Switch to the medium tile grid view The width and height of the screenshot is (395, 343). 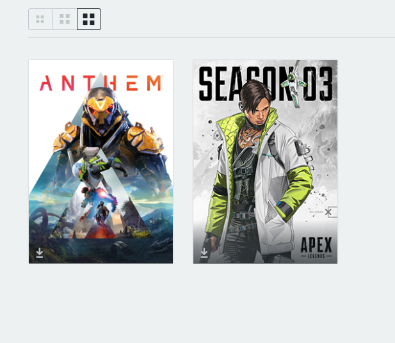(x=65, y=19)
